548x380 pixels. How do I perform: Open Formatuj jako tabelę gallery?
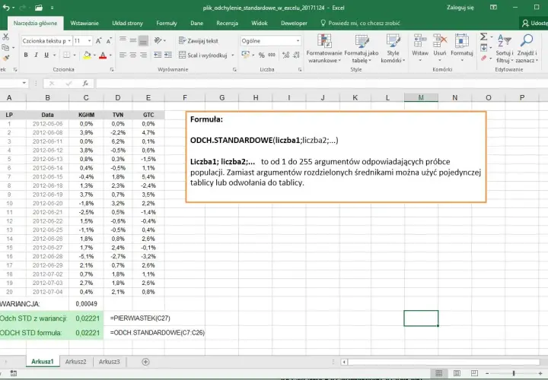tap(362, 49)
